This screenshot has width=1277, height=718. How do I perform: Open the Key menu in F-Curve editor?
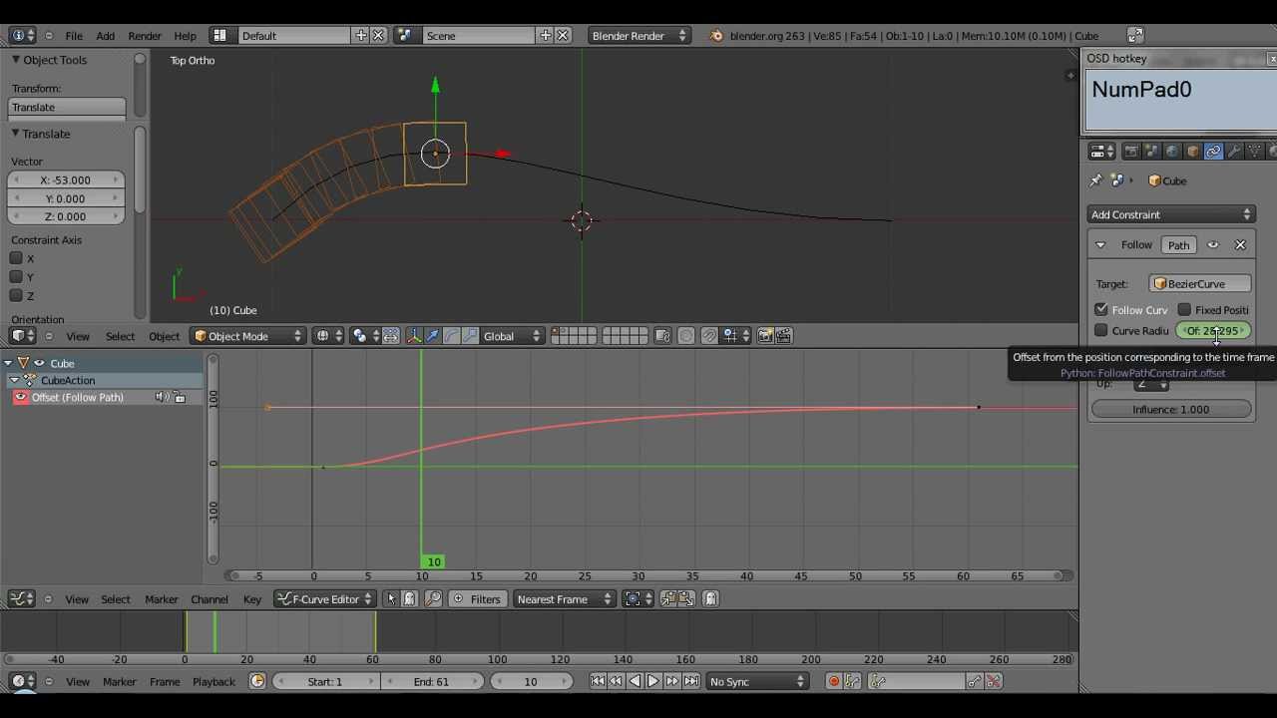[x=252, y=598]
